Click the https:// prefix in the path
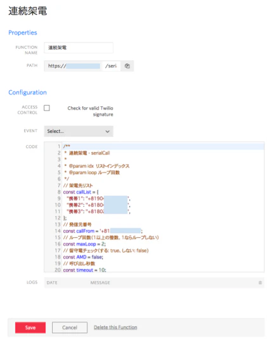270x342 pixels. (x=57, y=66)
